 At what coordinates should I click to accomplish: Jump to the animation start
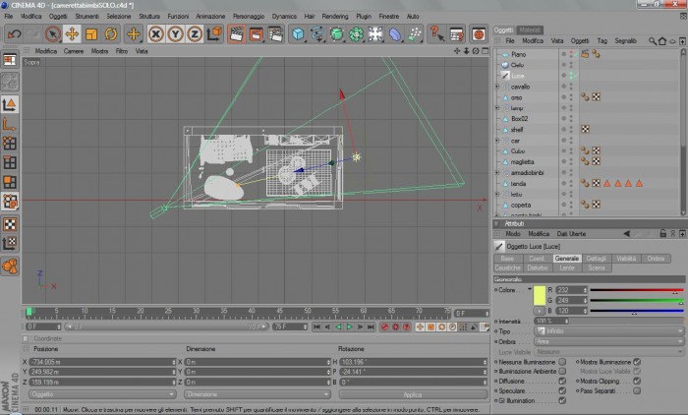pyautogui.click(x=317, y=326)
